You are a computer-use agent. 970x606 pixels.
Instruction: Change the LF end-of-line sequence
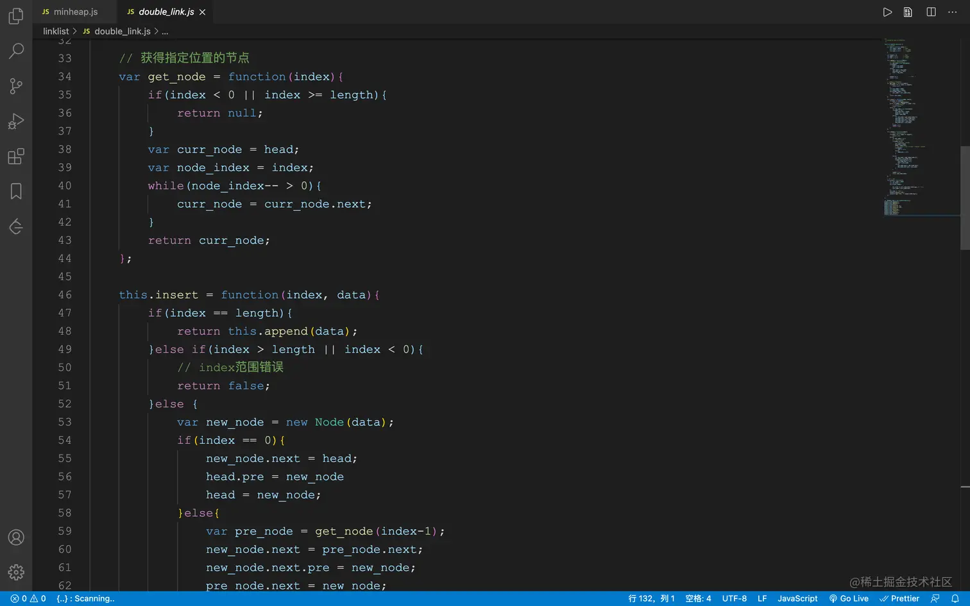click(x=762, y=598)
